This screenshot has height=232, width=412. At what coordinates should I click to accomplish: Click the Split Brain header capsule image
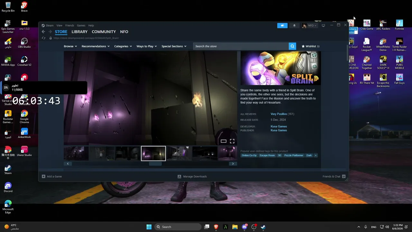(281, 68)
